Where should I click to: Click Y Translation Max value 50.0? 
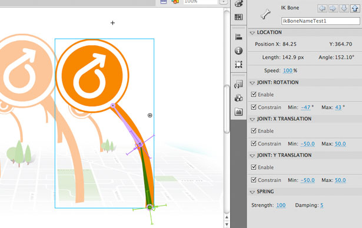click(x=340, y=180)
